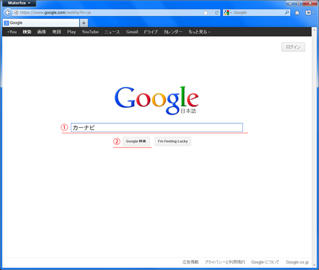Open a new tab with the plus button
This screenshot has height=270, width=319.
(x=83, y=23)
